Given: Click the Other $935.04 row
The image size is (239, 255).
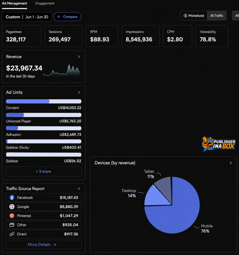Looking at the screenshot, I should pyautogui.click(x=43, y=225).
